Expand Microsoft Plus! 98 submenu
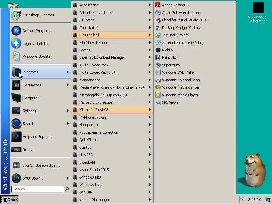The image size is (272, 204). [112, 110]
